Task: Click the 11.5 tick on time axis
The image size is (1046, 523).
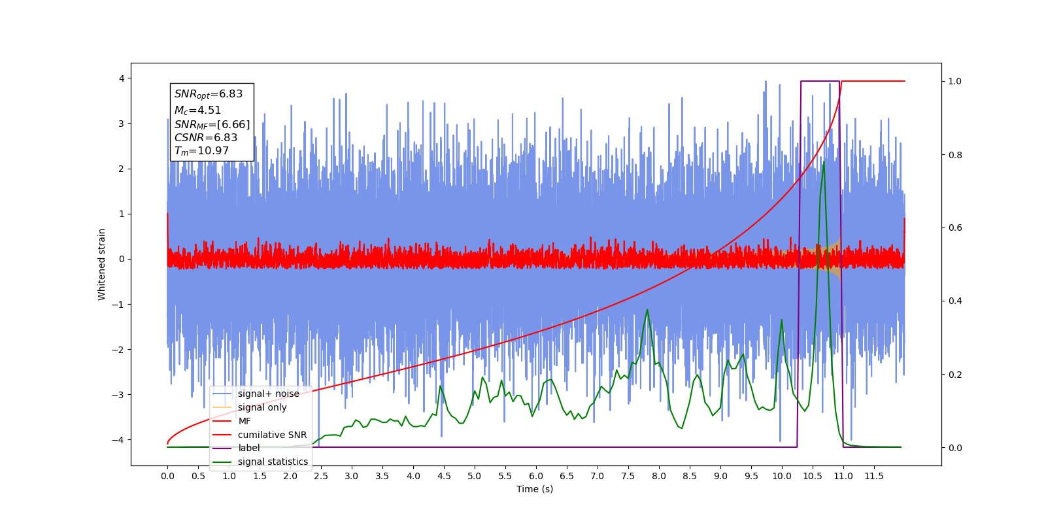Action: click(x=874, y=476)
